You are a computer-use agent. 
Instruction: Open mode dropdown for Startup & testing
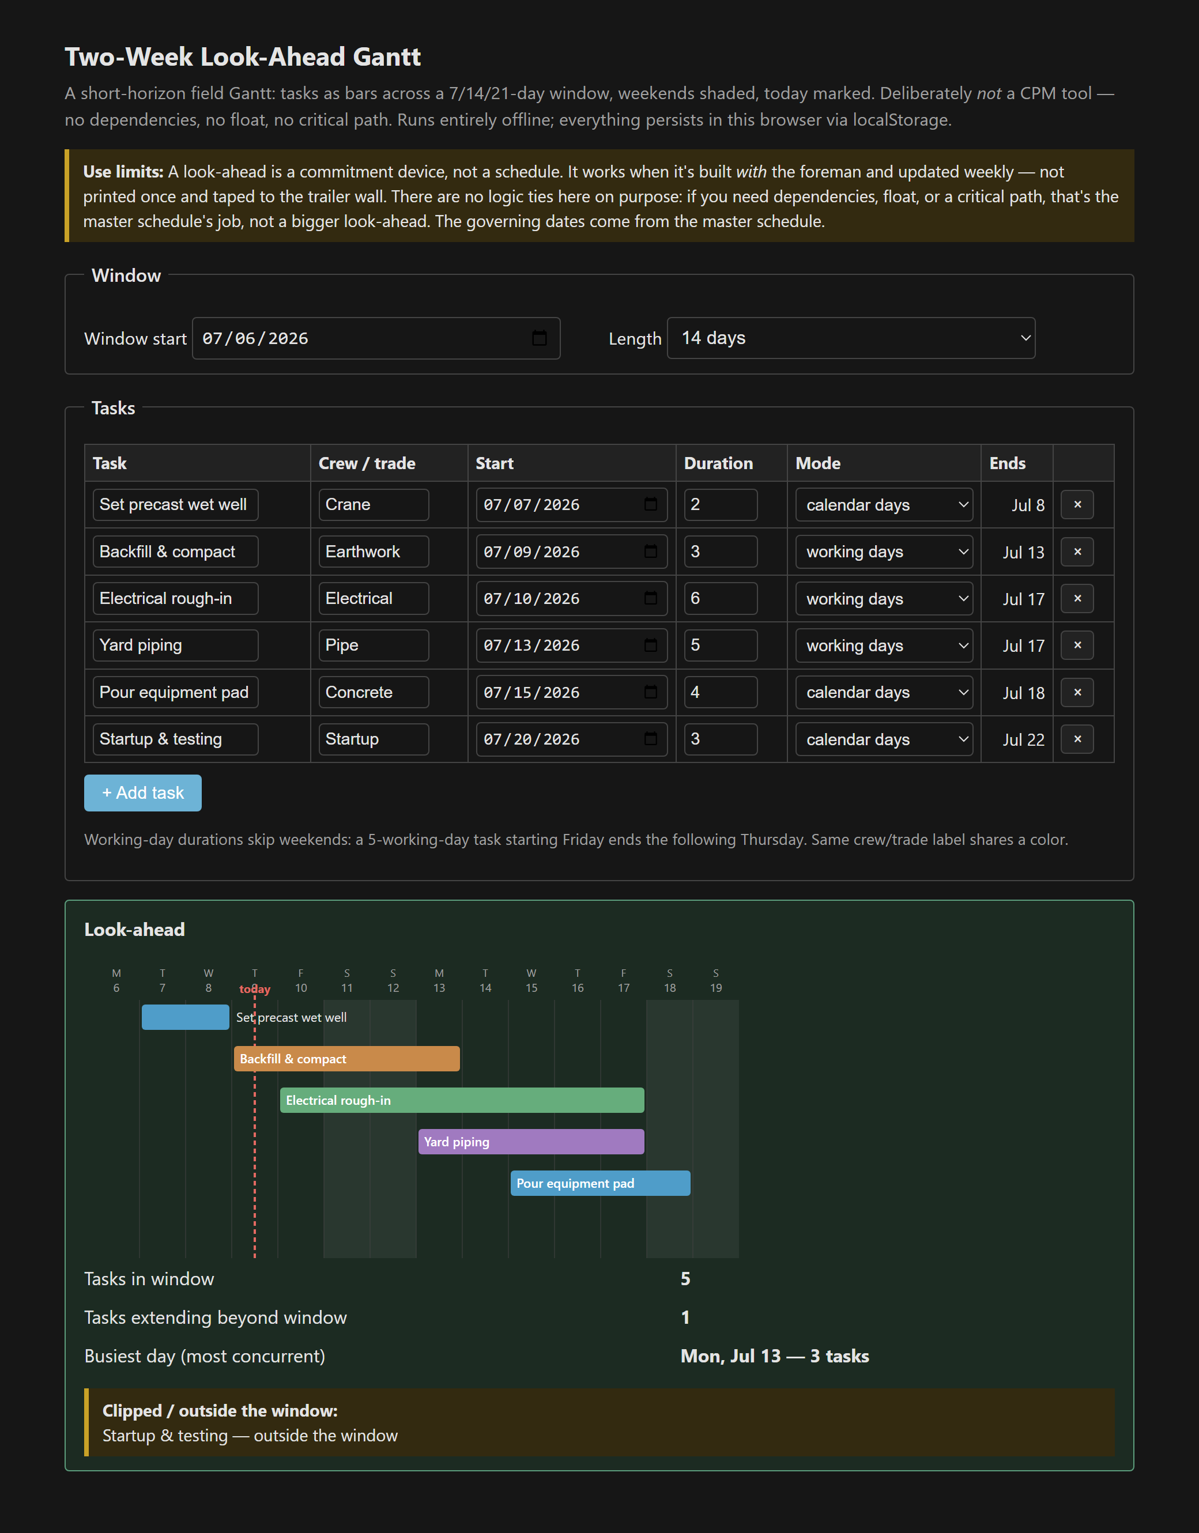(x=884, y=739)
